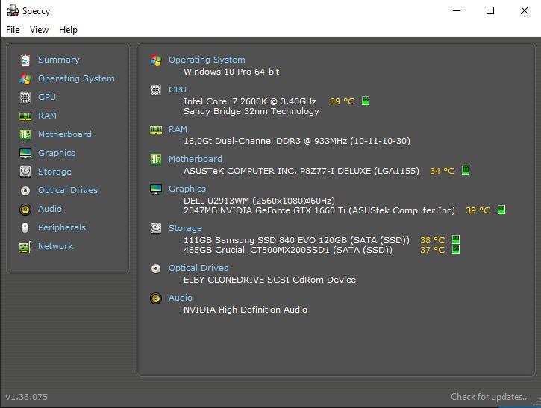Open Storage in the sidebar
Viewport: 541px width, 408px height.
tap(54, 172)
